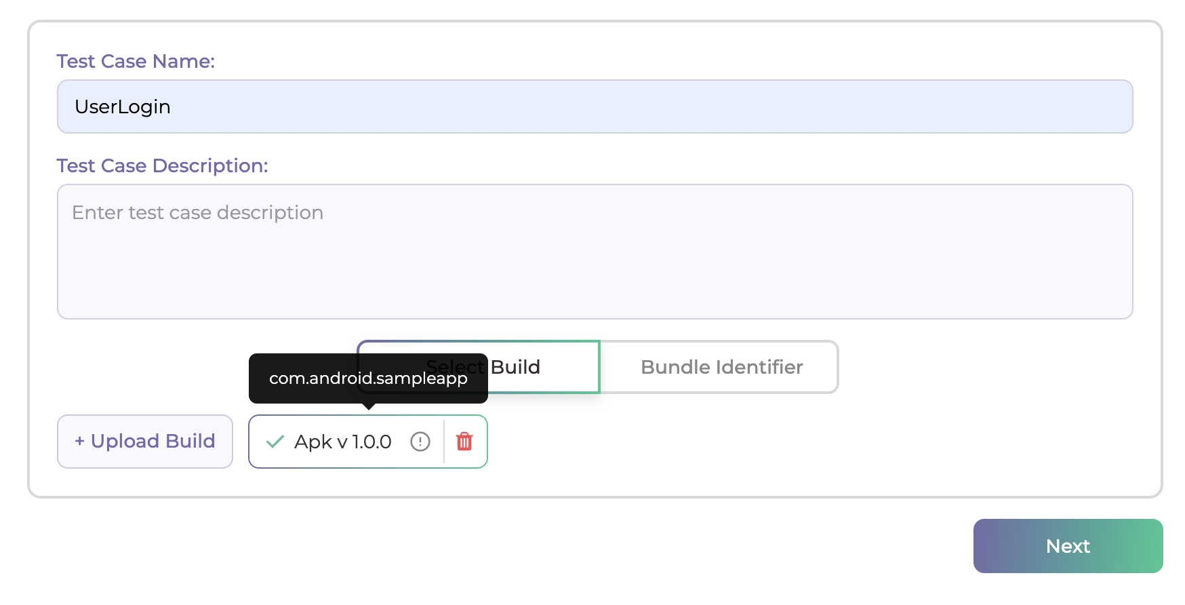1185x605 pixels.
Task: Delete the Apk v 1.0.0 build
Action: [x=464, y=442]
